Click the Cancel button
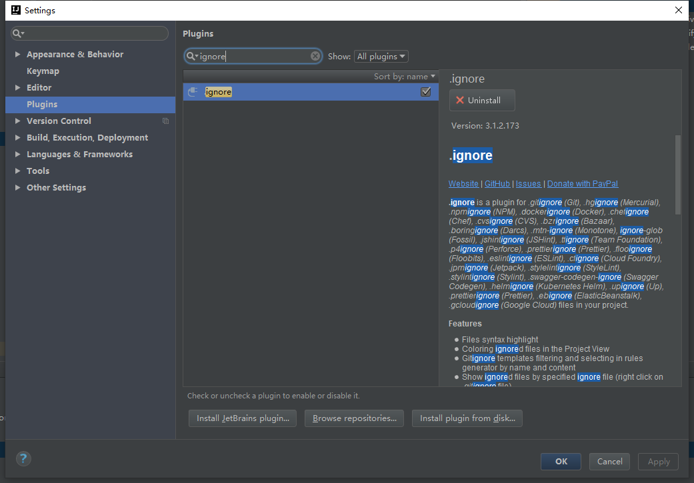Viewport: 694px width, 483px height. 609,461
